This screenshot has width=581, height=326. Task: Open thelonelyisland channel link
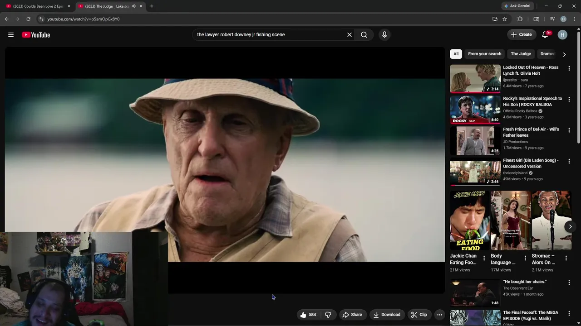(x=515, y=173)
